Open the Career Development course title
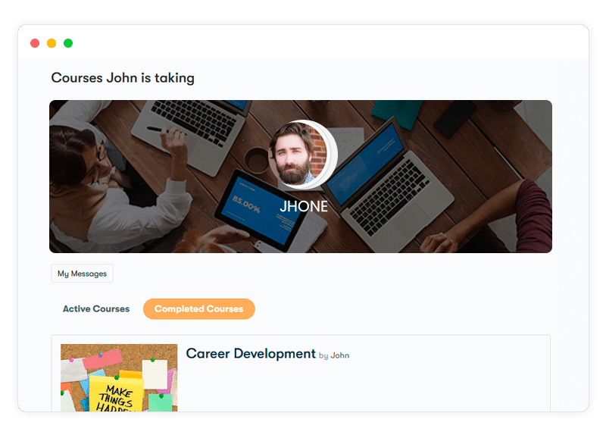This screenshot has width=606, height=435. tap(251, 353)
